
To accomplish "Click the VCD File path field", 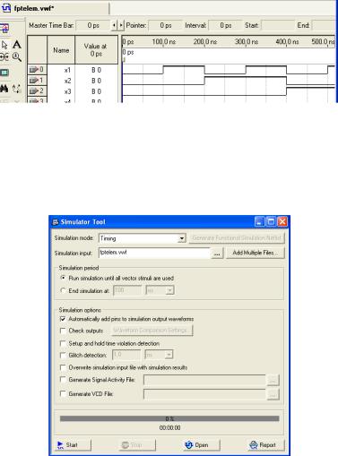I will point(204,394).
